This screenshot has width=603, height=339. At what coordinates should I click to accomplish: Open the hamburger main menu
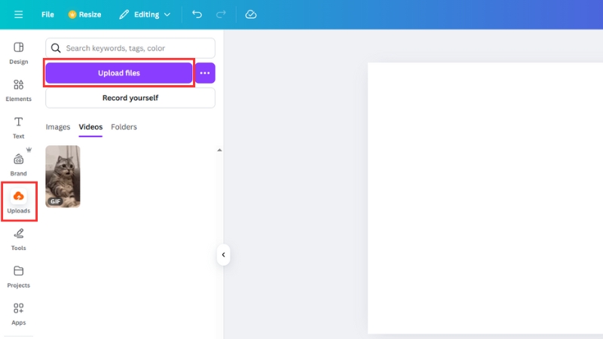(x=19, y=14)
